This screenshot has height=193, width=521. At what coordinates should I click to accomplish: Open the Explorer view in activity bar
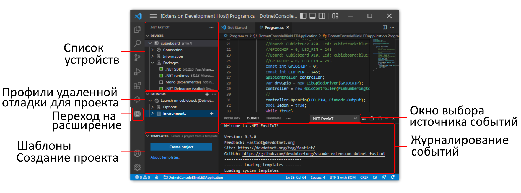point(137,30)
